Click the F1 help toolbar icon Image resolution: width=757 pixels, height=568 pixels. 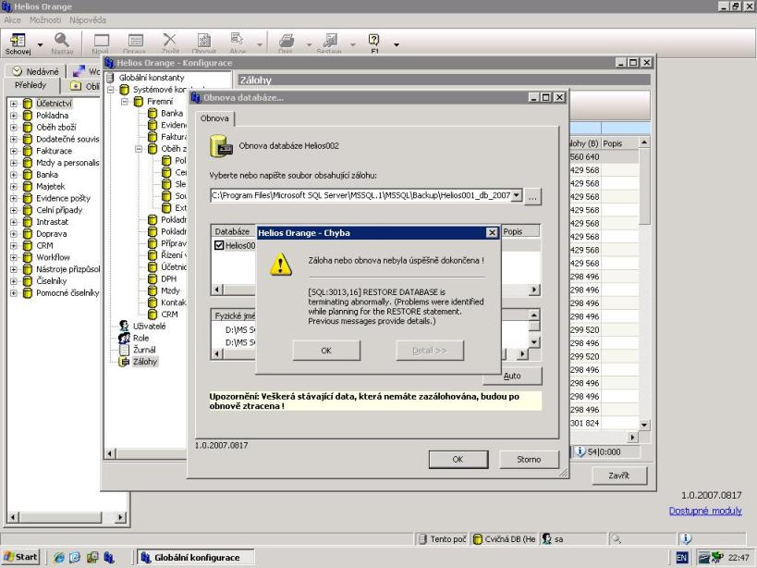[374, 40]
